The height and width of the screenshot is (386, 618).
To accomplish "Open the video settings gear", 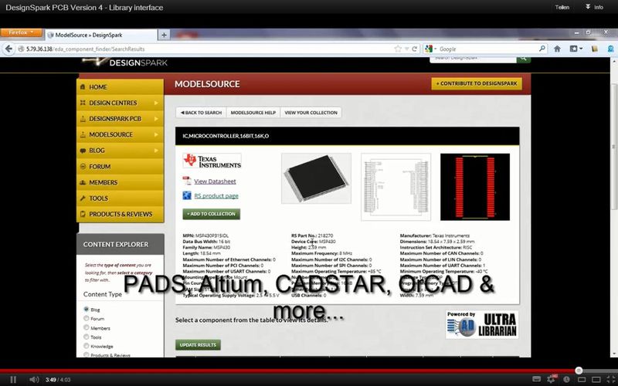I will [x=552, y=379].
